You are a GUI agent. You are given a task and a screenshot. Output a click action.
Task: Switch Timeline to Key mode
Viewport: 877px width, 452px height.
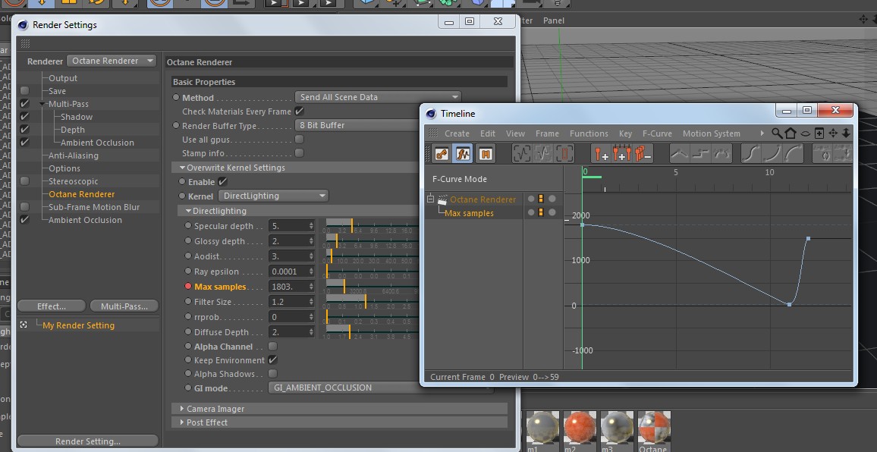click(x=442, y=153)
